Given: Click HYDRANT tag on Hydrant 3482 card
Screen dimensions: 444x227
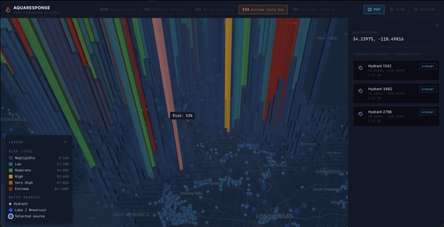Looking at the screenshot, I should [x=427, y=89].
